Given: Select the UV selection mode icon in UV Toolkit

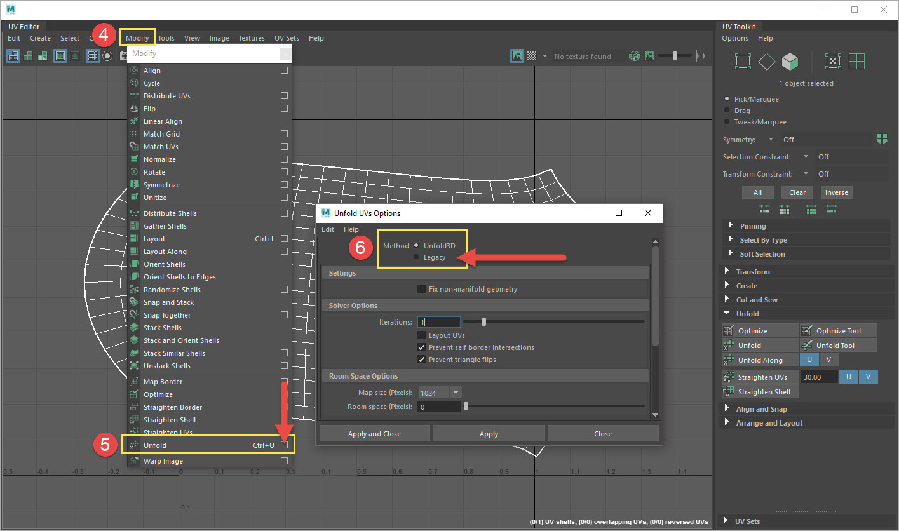Looking at the screenshot, I should pyautogui.click(x=832, y=62).
